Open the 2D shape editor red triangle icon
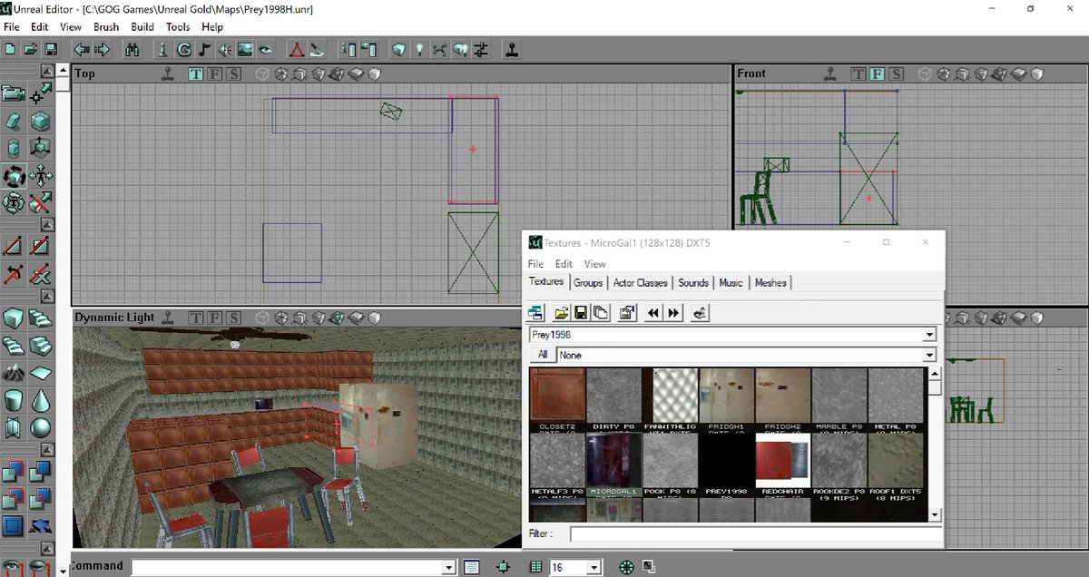1089x577 pixels. coord(296,49)
